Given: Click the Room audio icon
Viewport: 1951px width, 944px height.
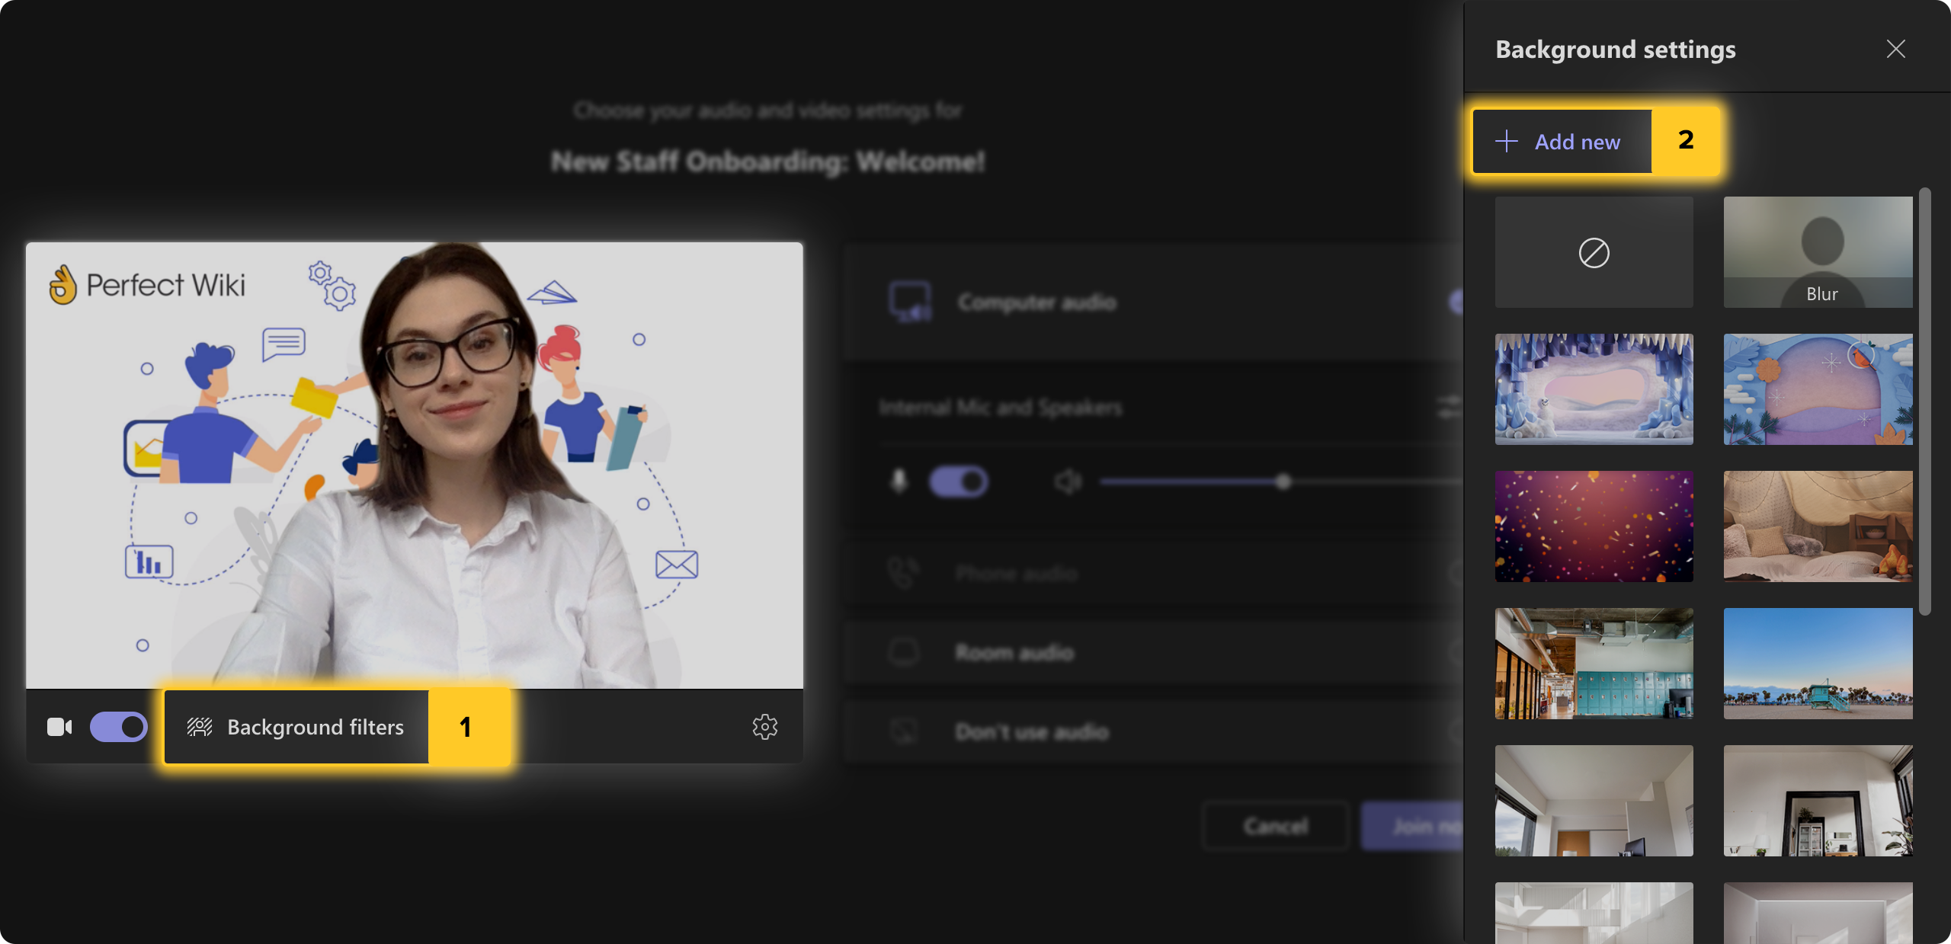Looking at the screenshot, I should tap(904, 652).
